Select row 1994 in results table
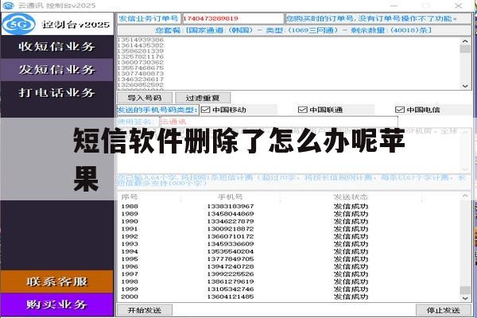The height and width of the screenshot is (318, 477). [x=289, y=252]
